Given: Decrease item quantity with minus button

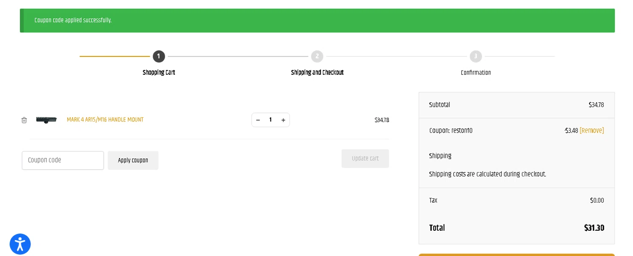Looking at the screenshot, I should click(258, 120).
